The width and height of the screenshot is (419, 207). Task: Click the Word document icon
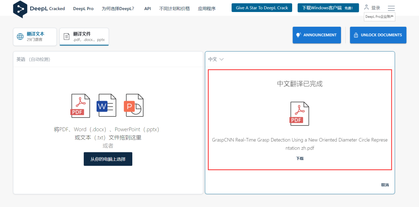(x=106, y=105)
